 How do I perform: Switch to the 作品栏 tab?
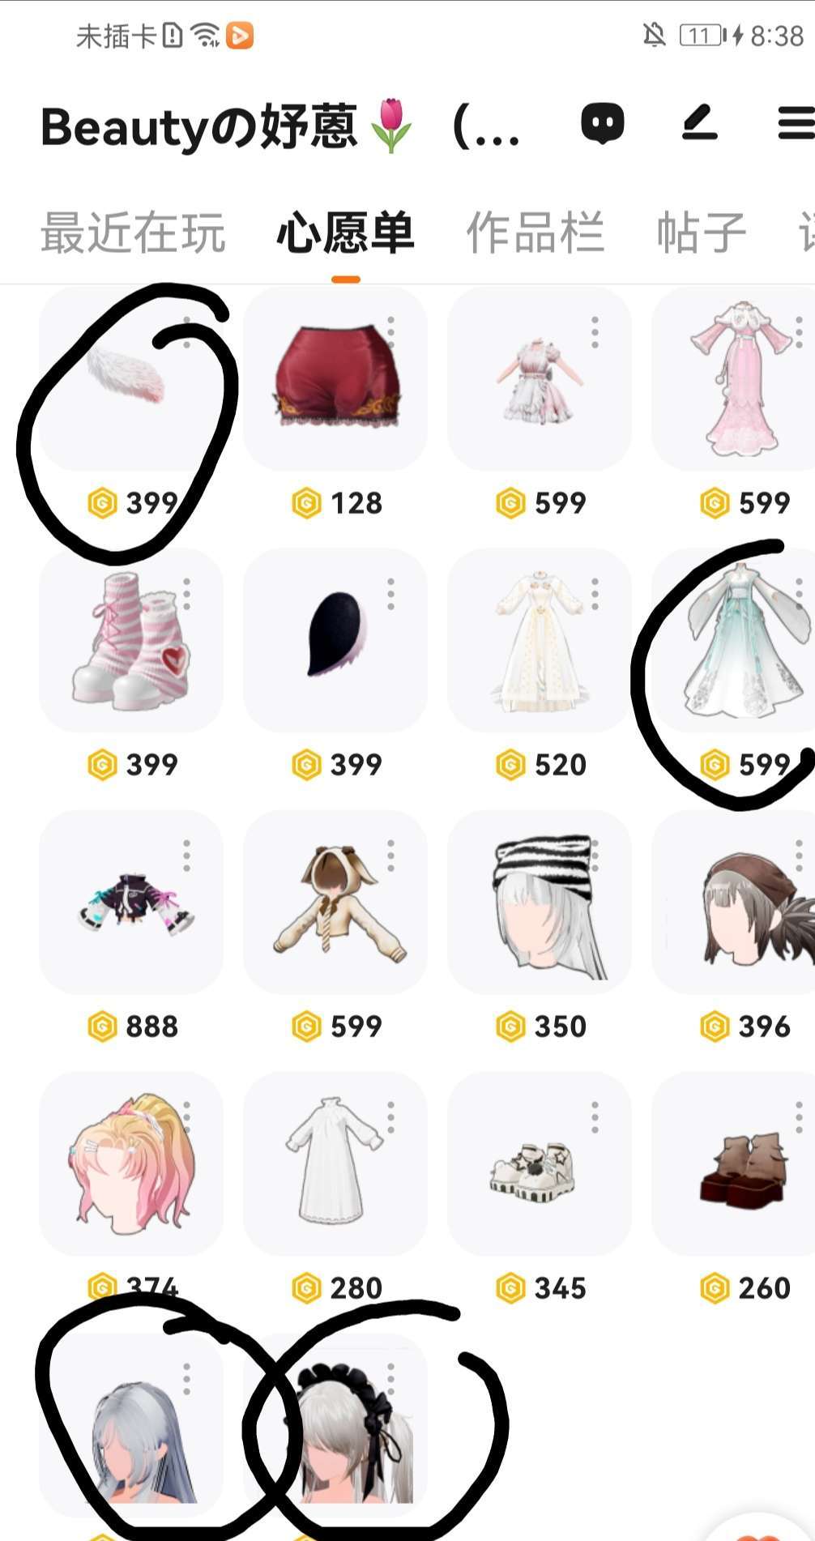(536, 233)
